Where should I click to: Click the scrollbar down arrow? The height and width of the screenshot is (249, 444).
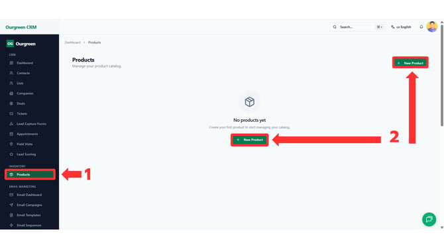click(x=442, y=228)
